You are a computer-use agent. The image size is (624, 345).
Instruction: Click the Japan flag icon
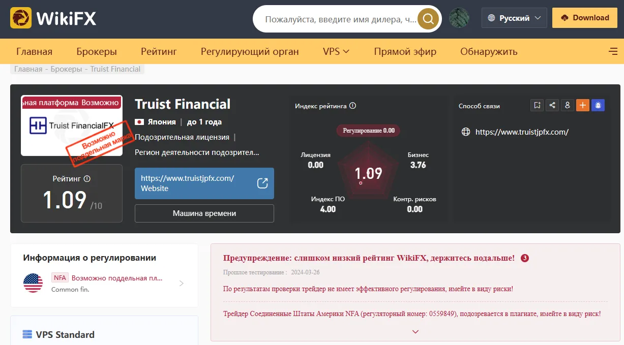point(139,122)
